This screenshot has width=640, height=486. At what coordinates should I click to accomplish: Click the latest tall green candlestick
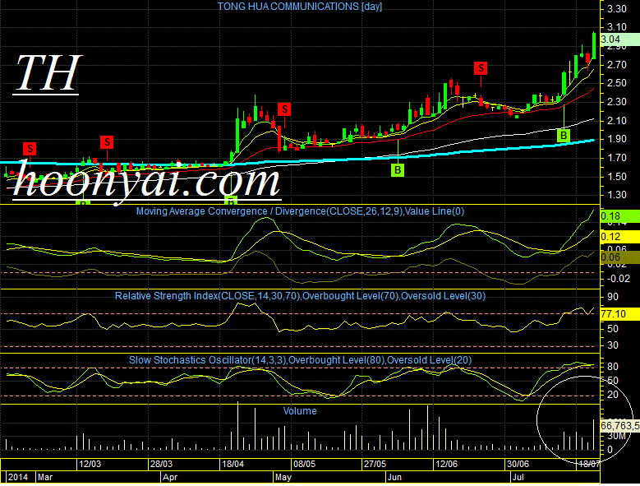[594, 46]
